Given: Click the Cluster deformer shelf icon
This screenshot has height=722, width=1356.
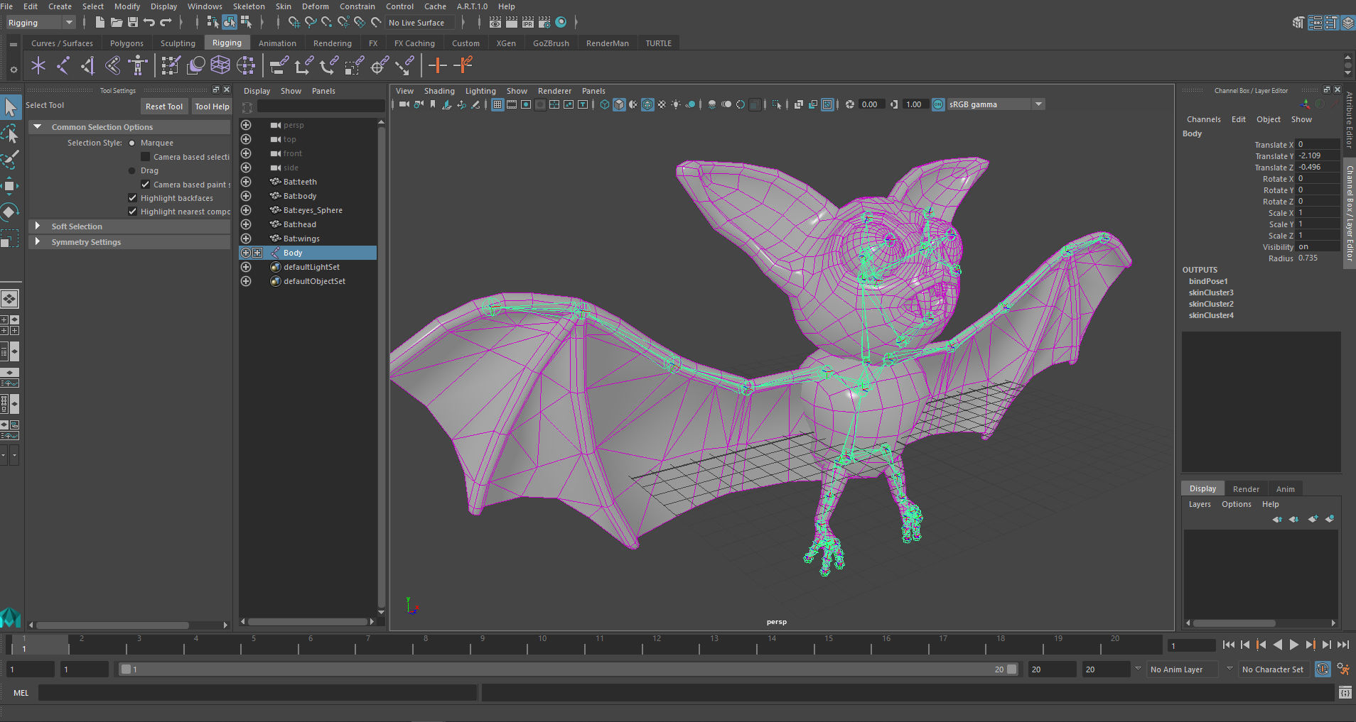Looking at the screenshot, I should (x=246, y=66).
